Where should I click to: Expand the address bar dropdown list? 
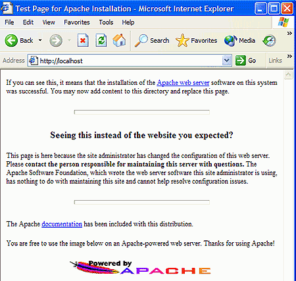227,61
